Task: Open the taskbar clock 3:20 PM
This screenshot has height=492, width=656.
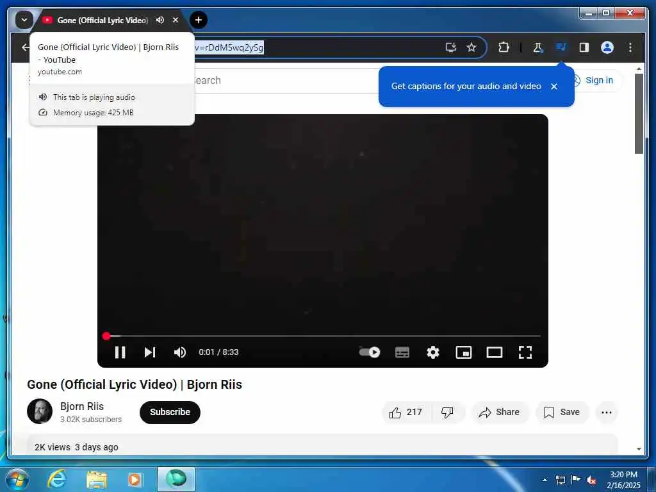Action: (x=623, y=479)
